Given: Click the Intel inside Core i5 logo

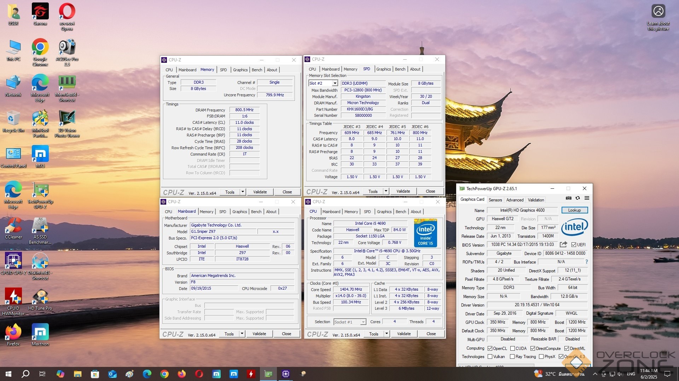Looking at the screenshot, I should [425, 233].
